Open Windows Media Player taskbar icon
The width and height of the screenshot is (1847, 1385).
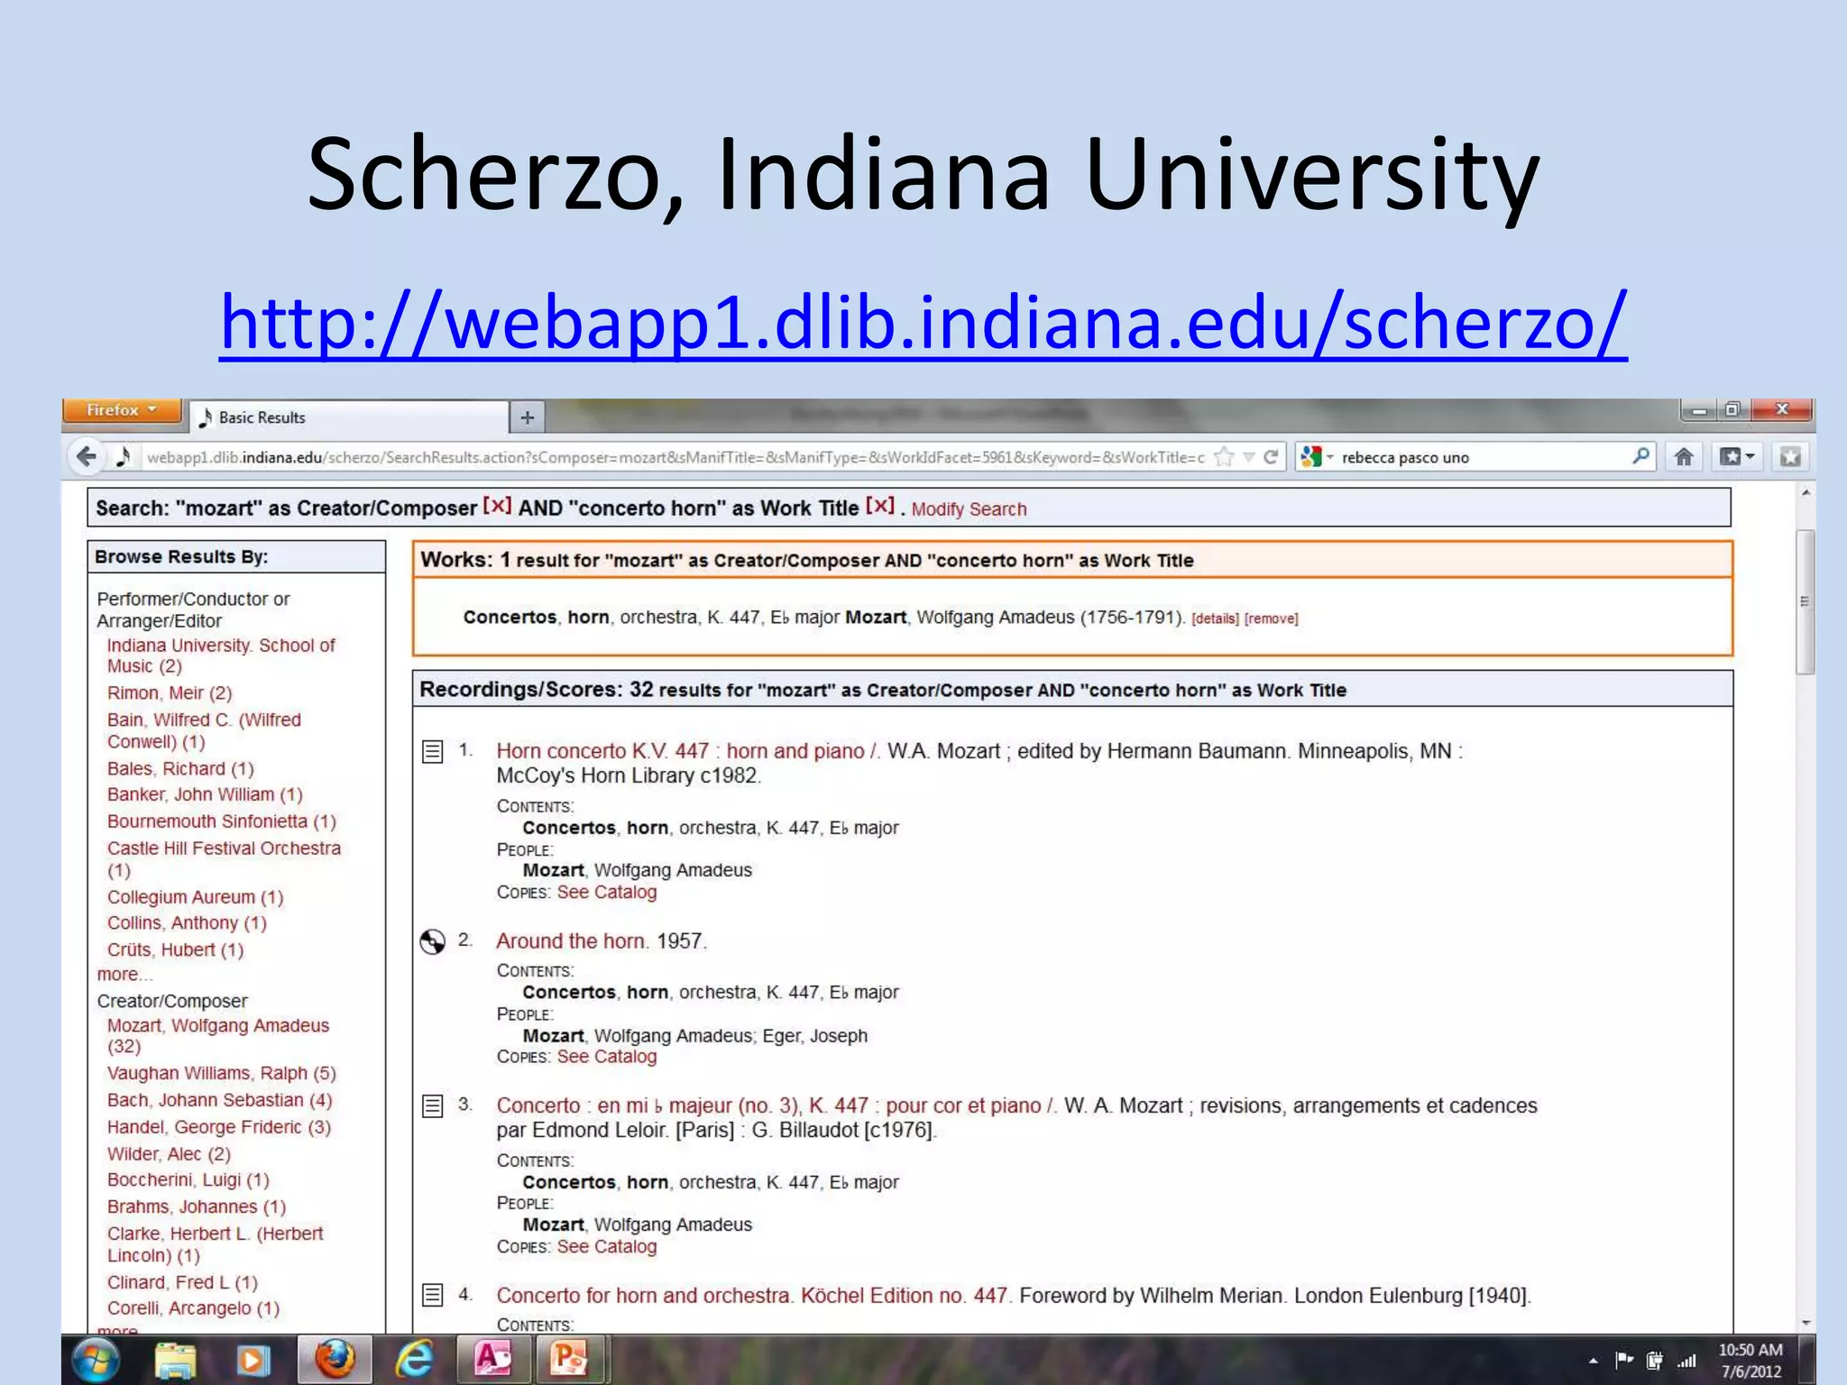253,1361
